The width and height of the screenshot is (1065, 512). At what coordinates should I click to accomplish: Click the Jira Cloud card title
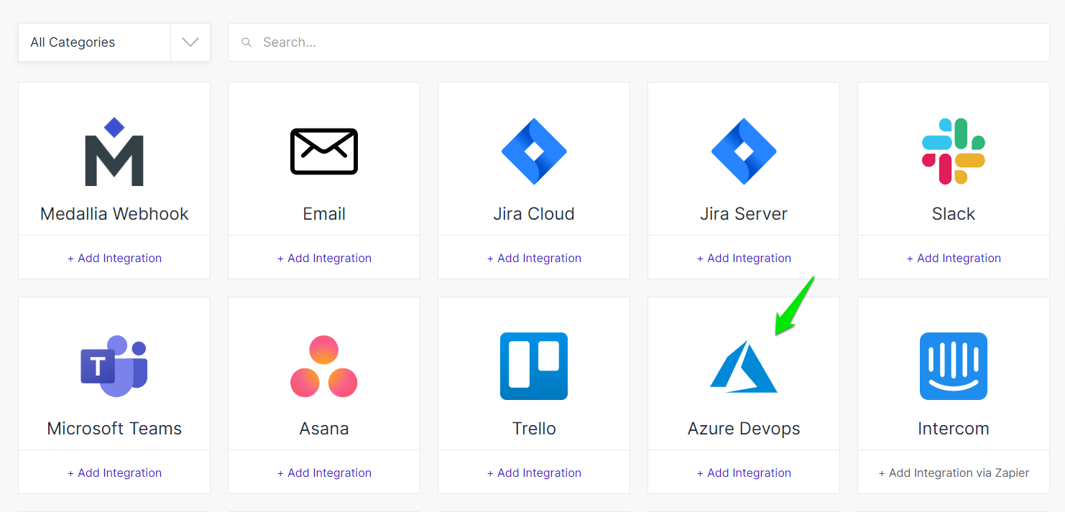(x=534, y=214)
